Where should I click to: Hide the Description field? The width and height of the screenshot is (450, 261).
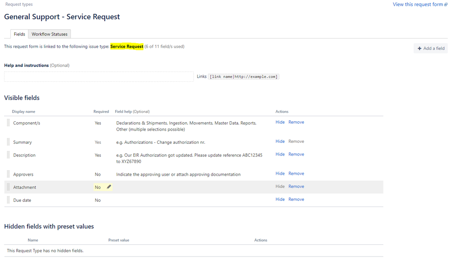pyautogui.click(x=280, y=154)
